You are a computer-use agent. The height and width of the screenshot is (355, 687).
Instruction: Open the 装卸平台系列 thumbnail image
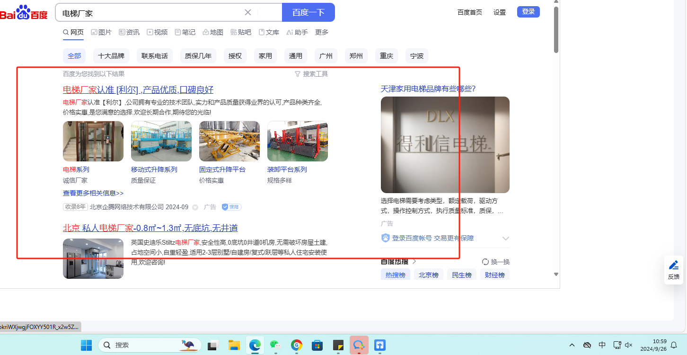click(298, 141)
